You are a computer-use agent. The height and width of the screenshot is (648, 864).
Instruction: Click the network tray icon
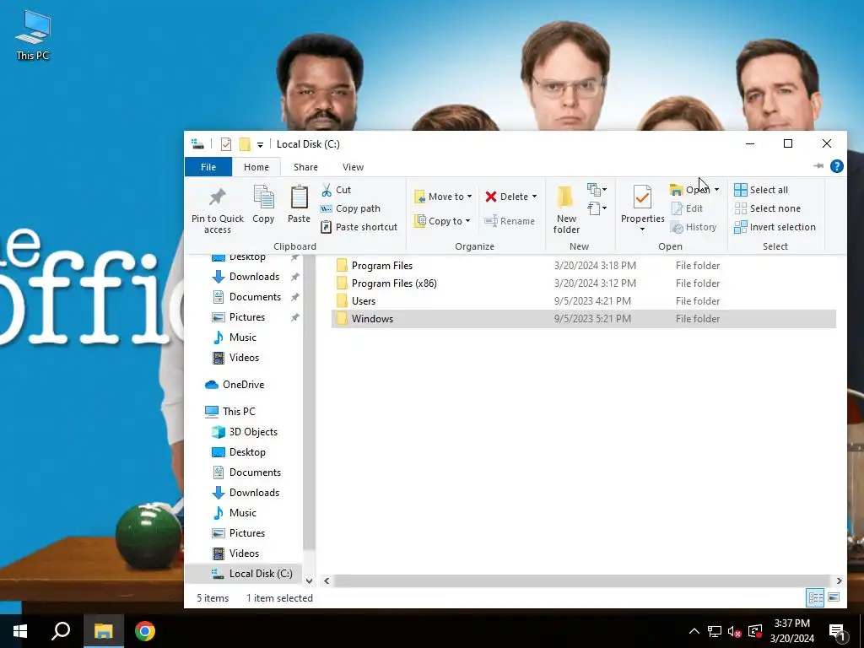point(715,631)
